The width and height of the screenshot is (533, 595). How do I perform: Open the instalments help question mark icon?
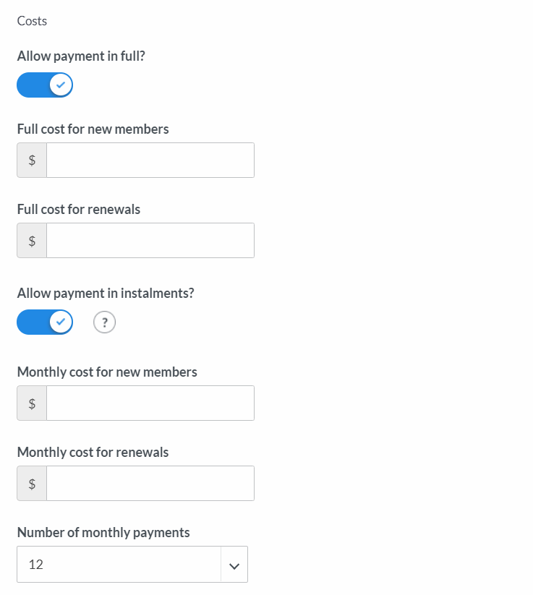pyautogui.click(x=104, y=322)
